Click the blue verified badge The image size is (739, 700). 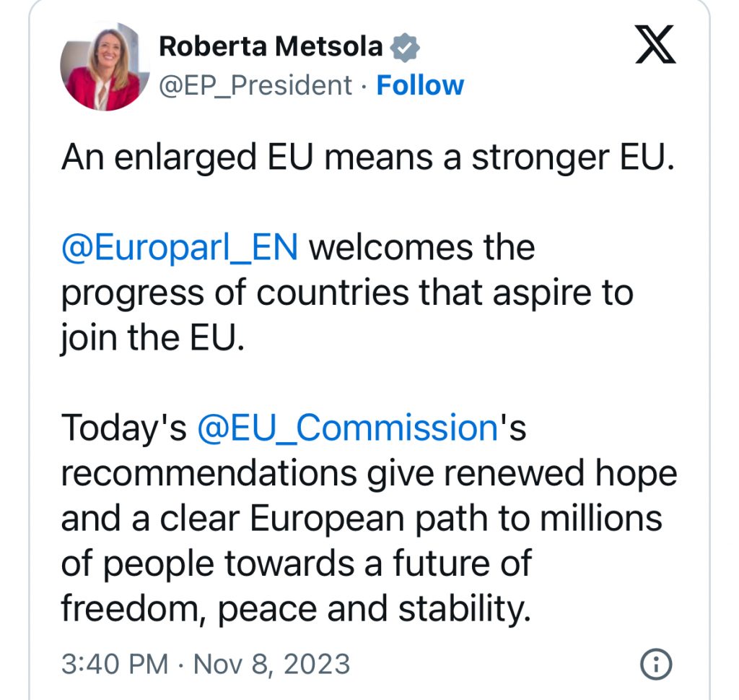click(x=405, y=47)
